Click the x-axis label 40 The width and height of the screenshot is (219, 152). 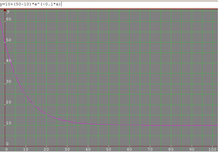tap(88, 149)
